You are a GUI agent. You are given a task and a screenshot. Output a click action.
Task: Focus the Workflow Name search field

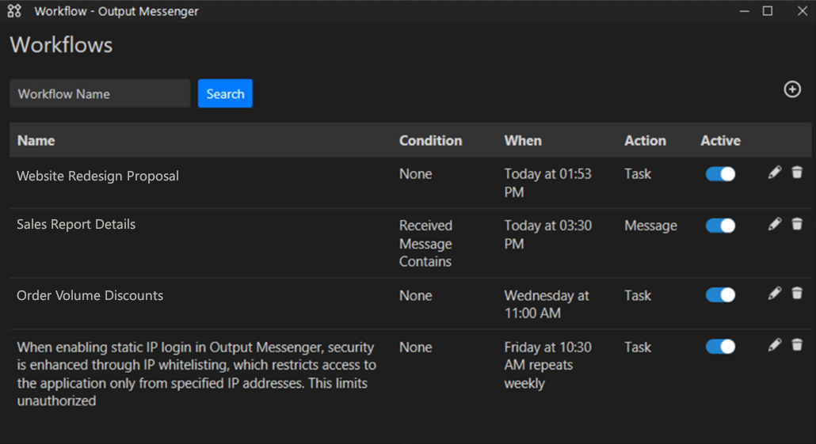click(x=100, y=93)
